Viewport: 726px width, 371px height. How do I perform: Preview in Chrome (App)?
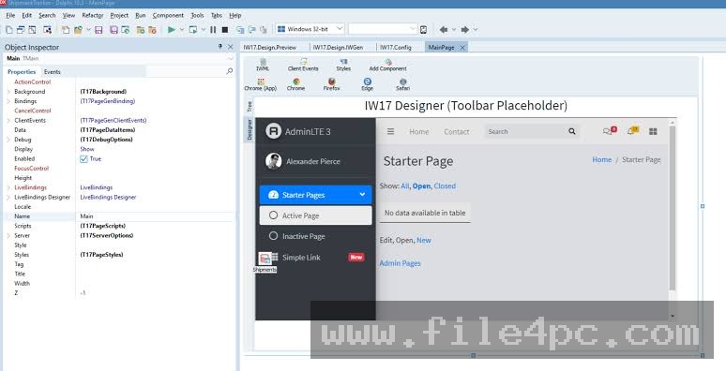click(260, 84)
